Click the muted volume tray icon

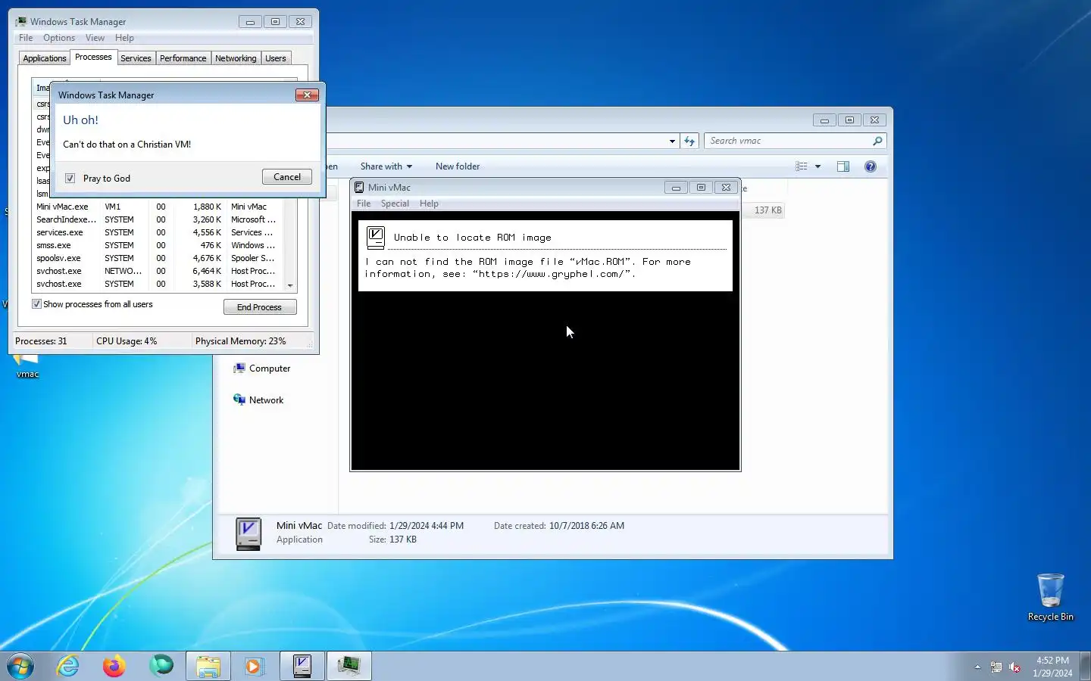coord(1015,667)
